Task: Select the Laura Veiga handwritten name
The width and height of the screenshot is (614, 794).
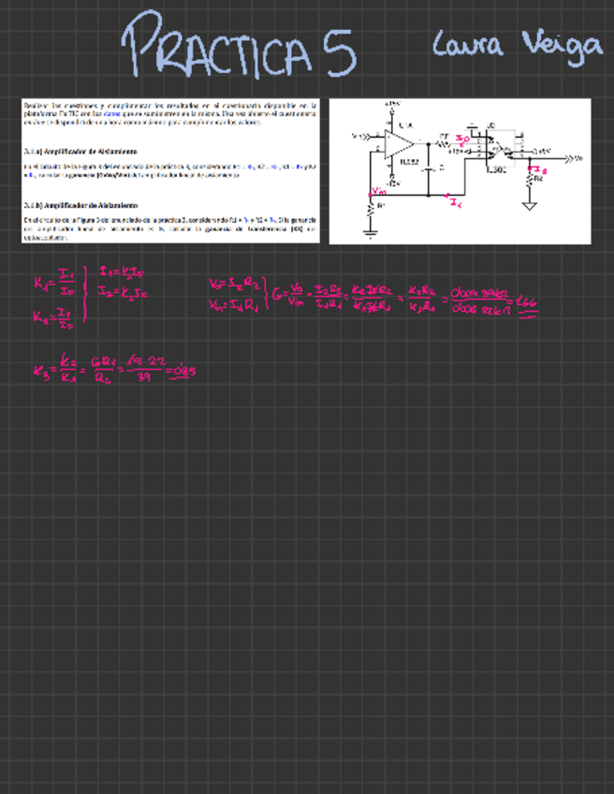Action: point(517,44)
